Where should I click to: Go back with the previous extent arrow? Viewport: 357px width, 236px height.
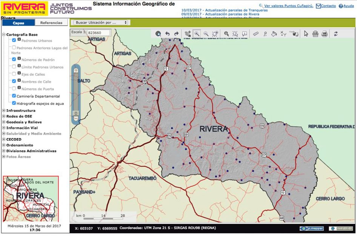pyautogui.click(x=168, y=34)
